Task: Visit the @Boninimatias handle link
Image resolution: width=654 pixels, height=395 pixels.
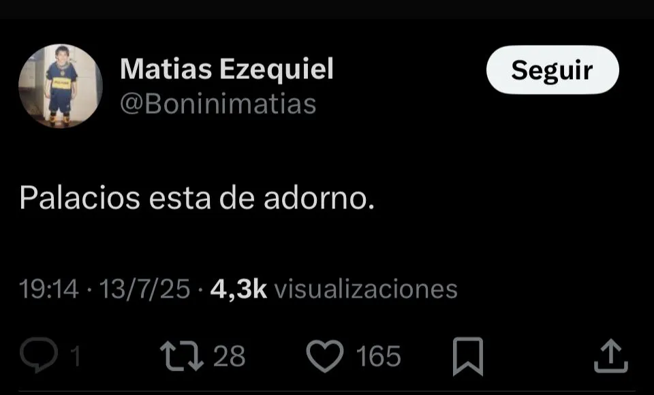Action: click(218, 104)
